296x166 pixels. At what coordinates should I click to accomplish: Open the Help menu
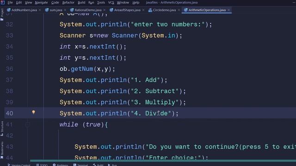[136, 2]
